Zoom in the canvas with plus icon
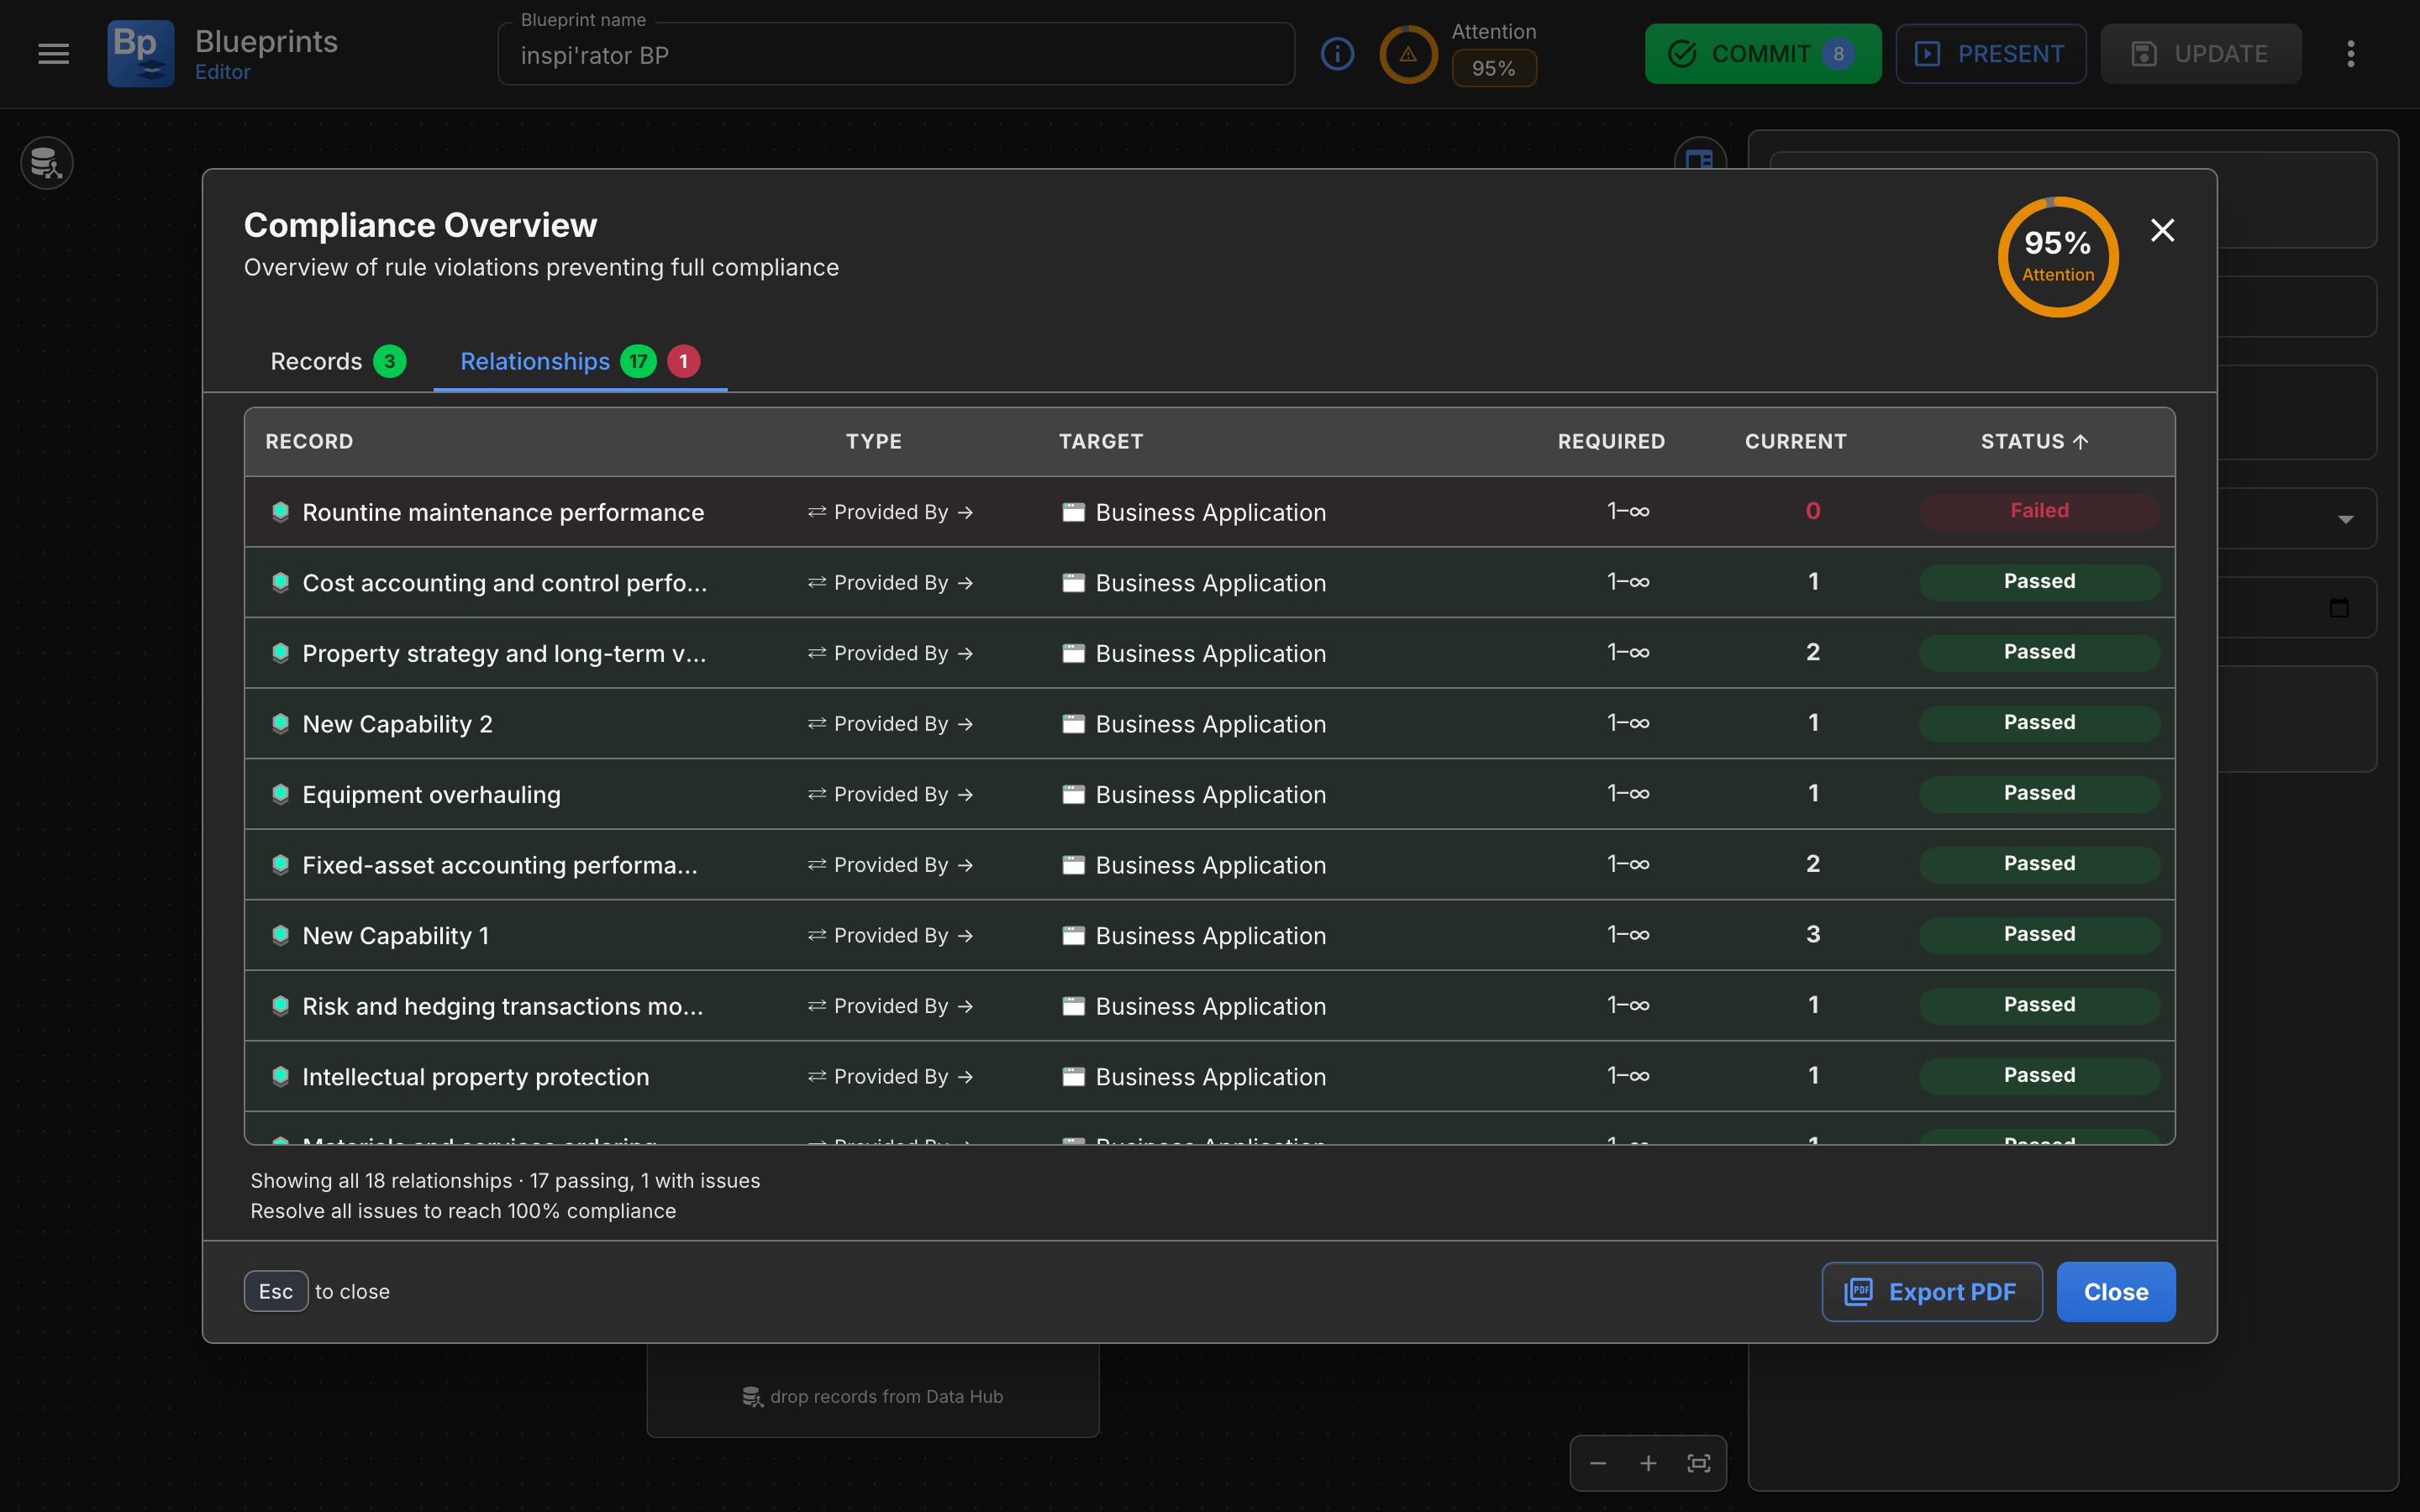The width and height of the screenshot is (2420, 1512). [x=1648, y=1463]
